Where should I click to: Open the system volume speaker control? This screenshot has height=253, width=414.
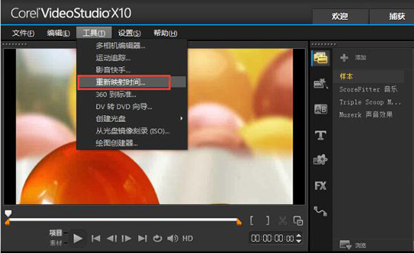[x=172, y=239]
